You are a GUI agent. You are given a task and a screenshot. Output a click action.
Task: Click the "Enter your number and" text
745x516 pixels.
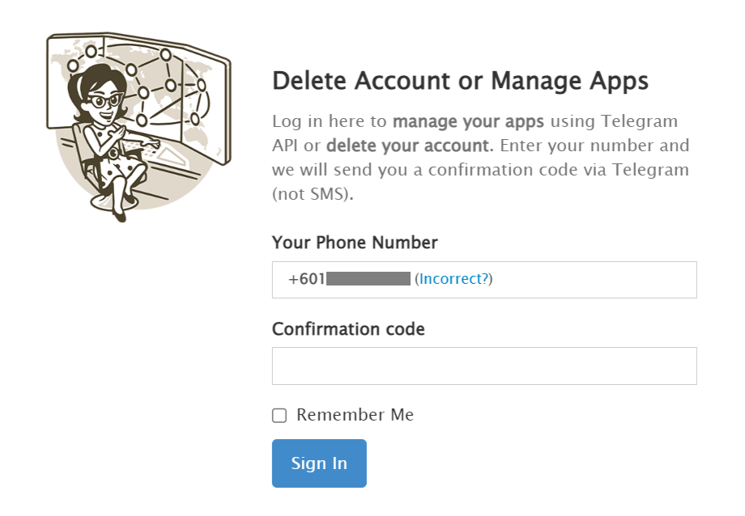point(594,146)
